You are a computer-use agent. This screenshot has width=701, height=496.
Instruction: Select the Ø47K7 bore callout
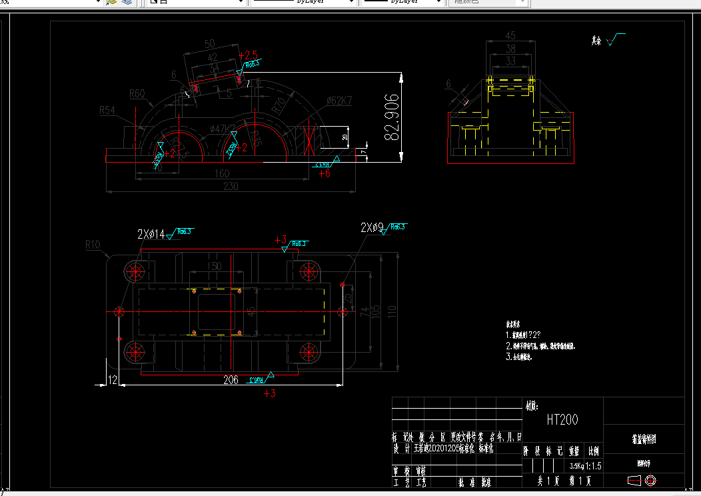pos(223,129)
